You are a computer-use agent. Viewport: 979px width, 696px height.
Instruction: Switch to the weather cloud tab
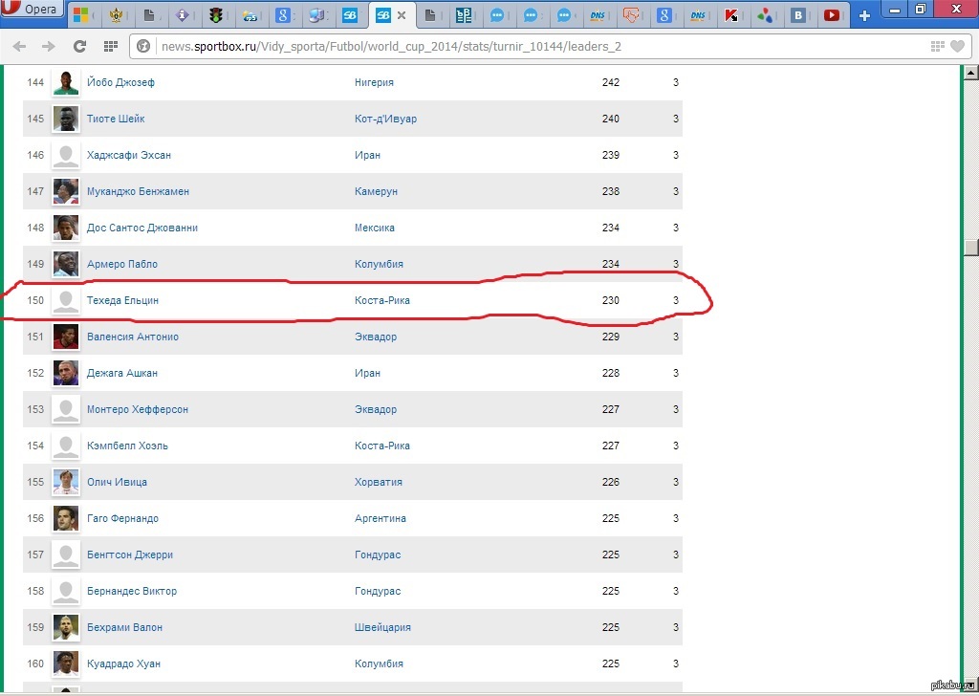pos(250,15)
